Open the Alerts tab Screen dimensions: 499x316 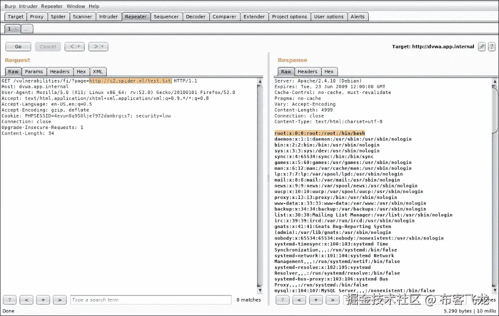pyautogui.click(x=358, y=16)
